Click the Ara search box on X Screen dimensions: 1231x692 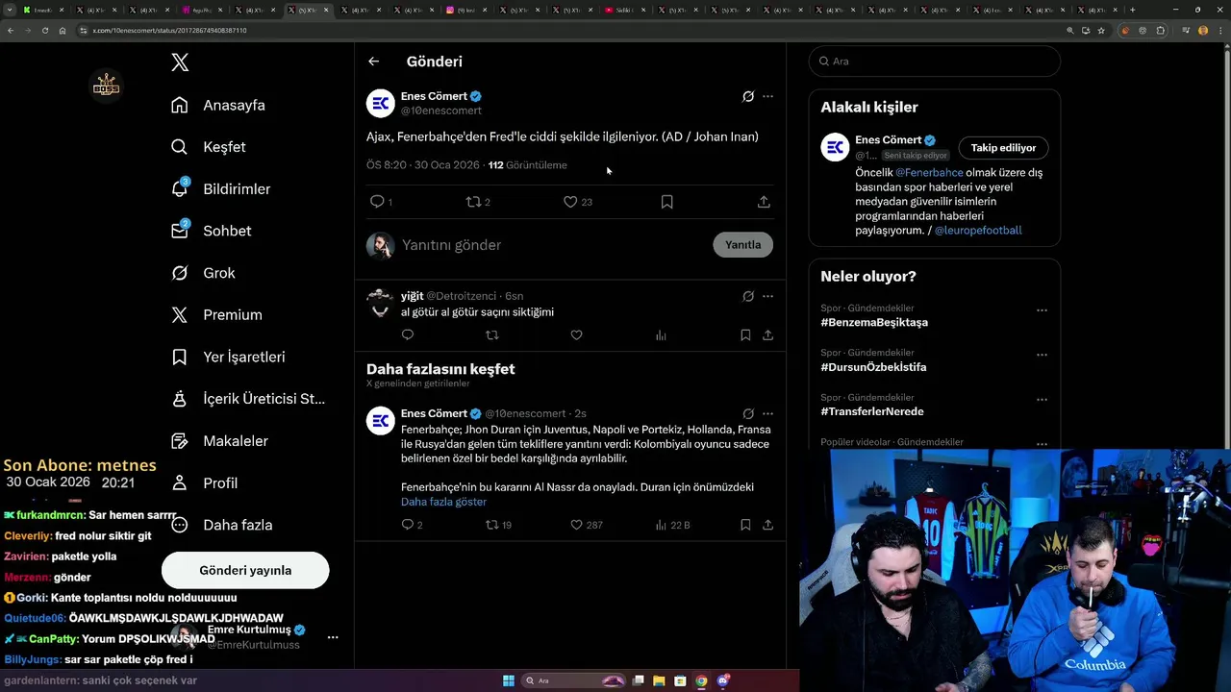coord(935,61)
